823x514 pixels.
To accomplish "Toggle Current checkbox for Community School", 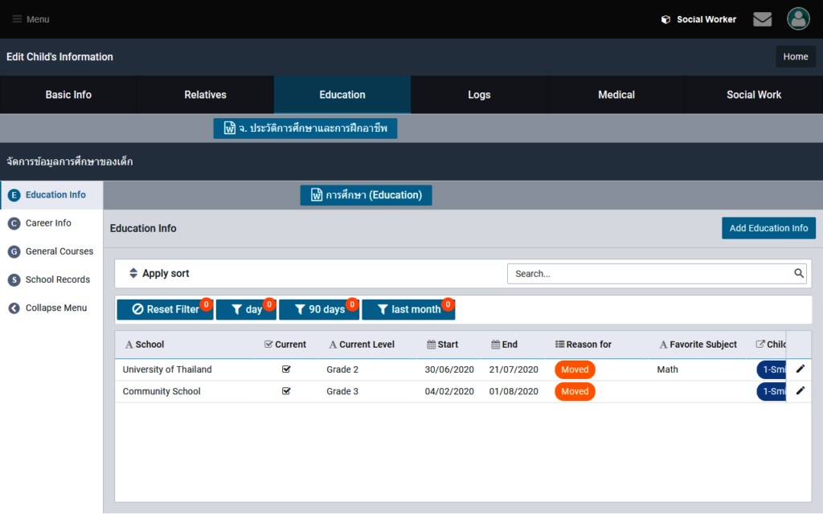I will click(286, 391).
